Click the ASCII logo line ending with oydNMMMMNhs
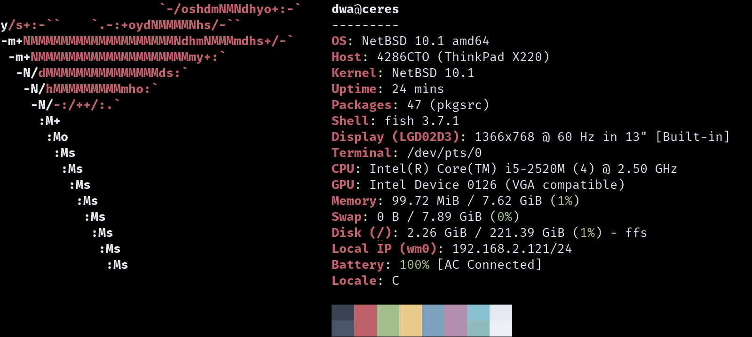752x337 pixels. point(120,25)
